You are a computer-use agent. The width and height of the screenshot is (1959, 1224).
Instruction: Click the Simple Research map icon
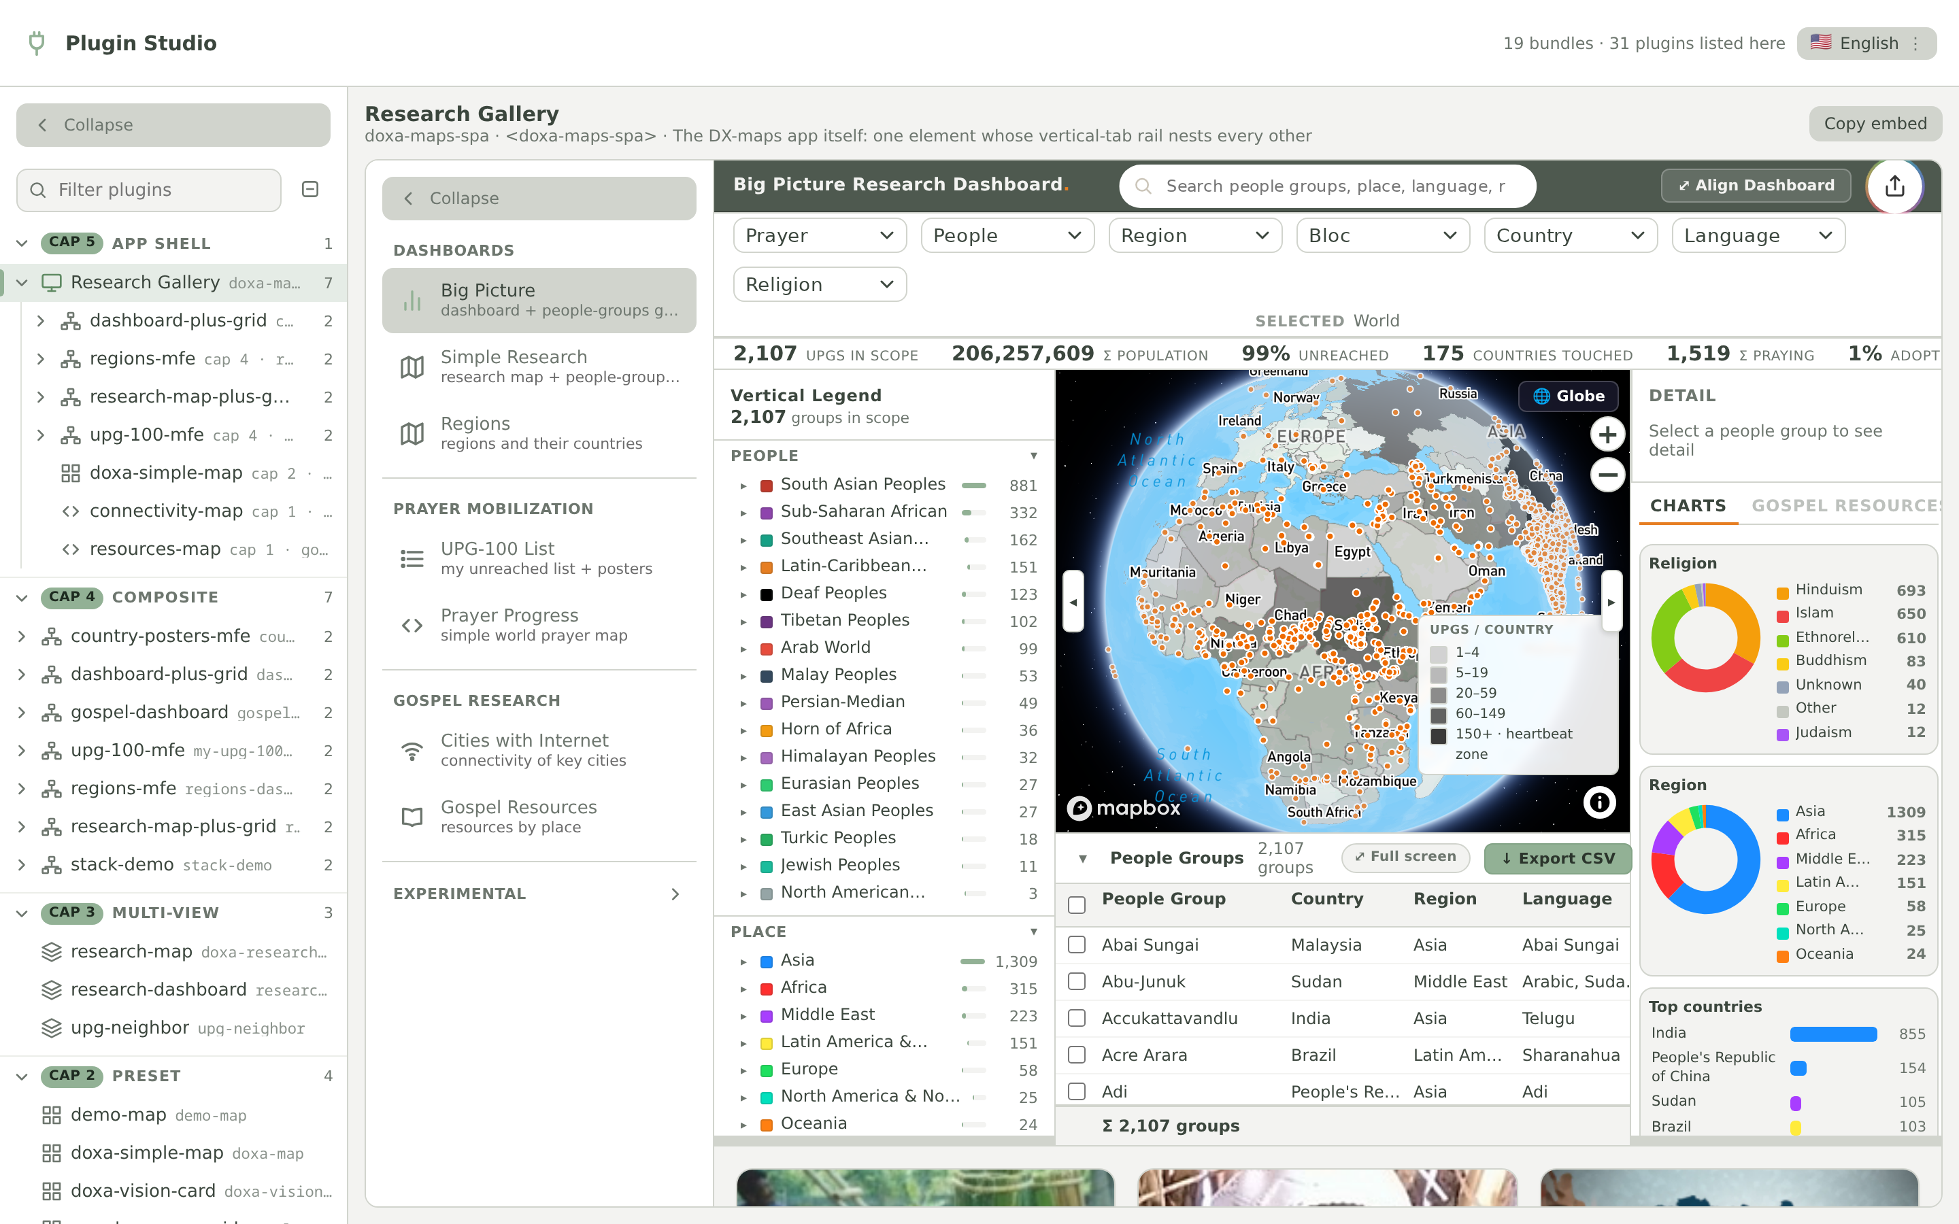pyautogui.click(x=412, y=367)
